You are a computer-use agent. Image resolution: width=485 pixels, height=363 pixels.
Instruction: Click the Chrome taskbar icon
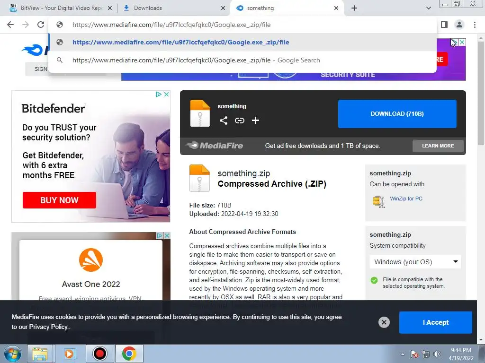129,354
